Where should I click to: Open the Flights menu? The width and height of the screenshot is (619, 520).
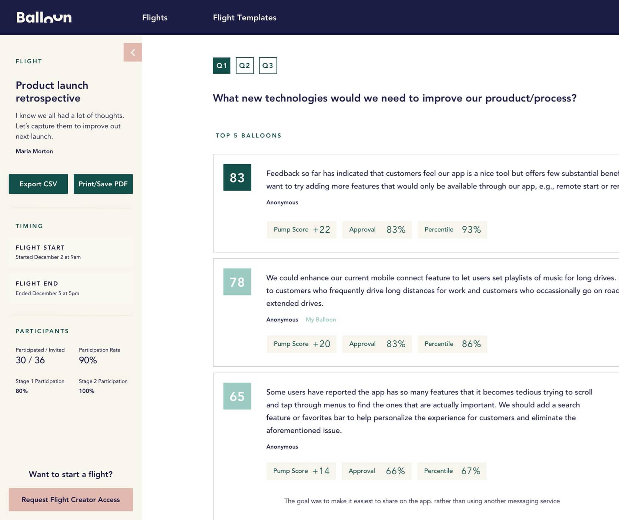click(x=155, y=17)
